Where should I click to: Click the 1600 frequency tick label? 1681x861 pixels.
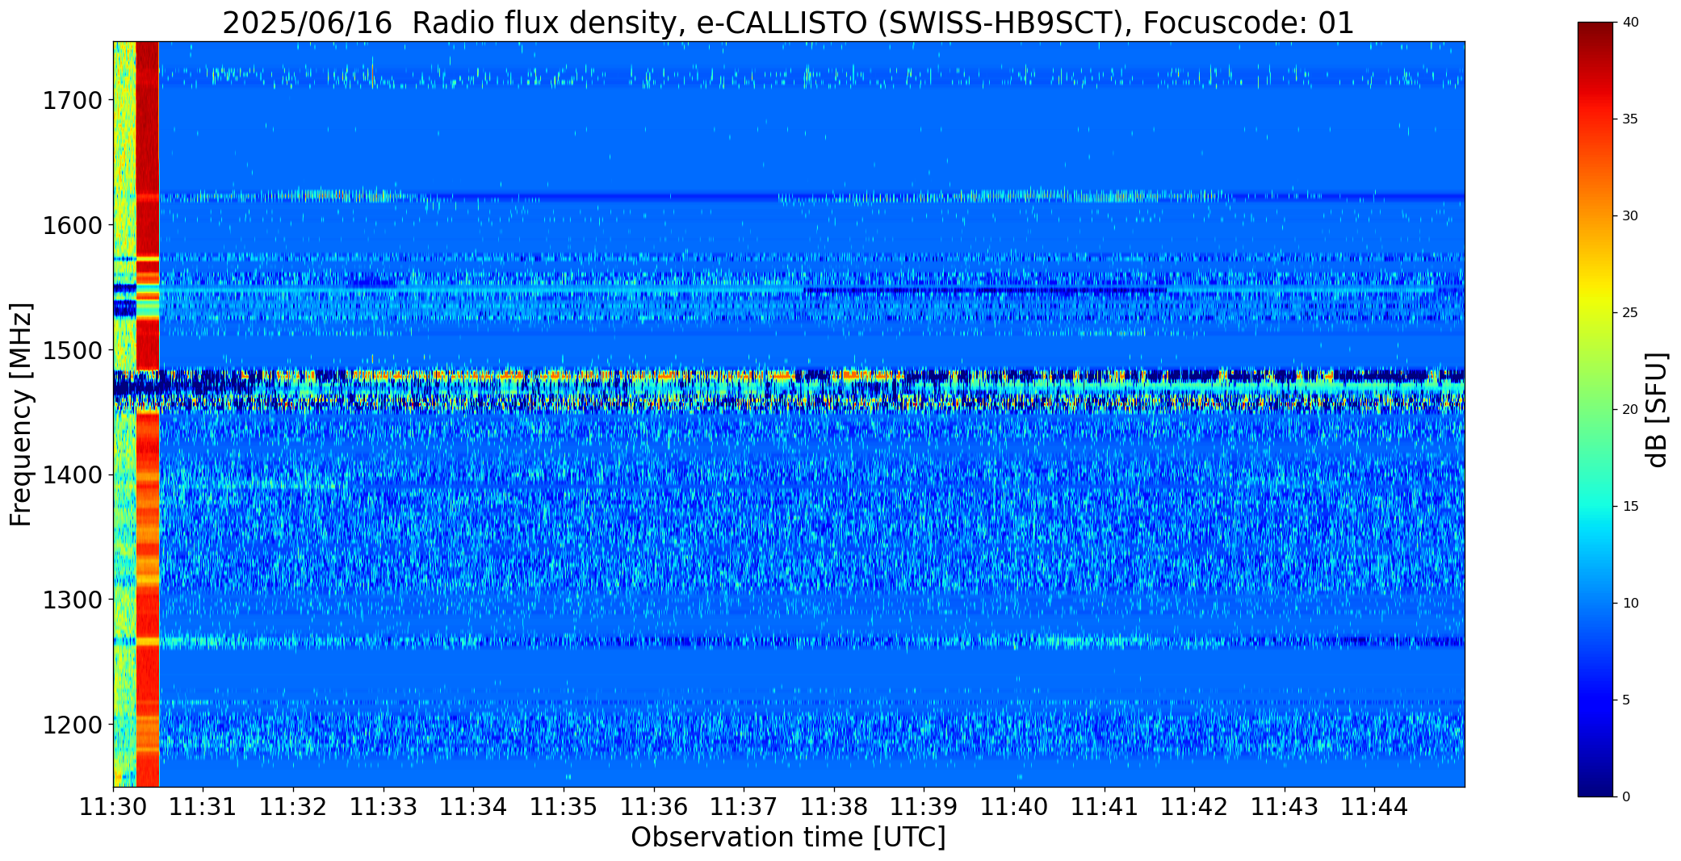pyautogui.click(x=72, y=225)
